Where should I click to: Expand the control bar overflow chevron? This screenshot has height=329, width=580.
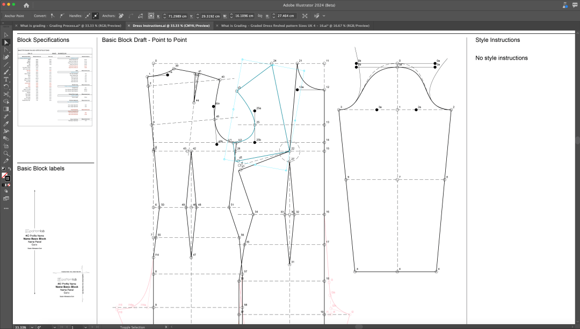pyautogui.click(x=324, y=16)
